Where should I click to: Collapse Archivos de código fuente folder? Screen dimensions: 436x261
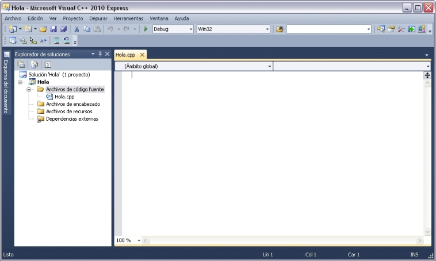tap(29, 89)
